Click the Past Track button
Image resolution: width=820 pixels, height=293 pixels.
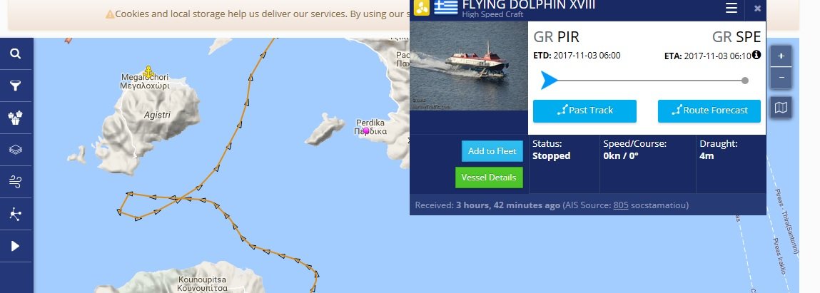pos(584,110)
